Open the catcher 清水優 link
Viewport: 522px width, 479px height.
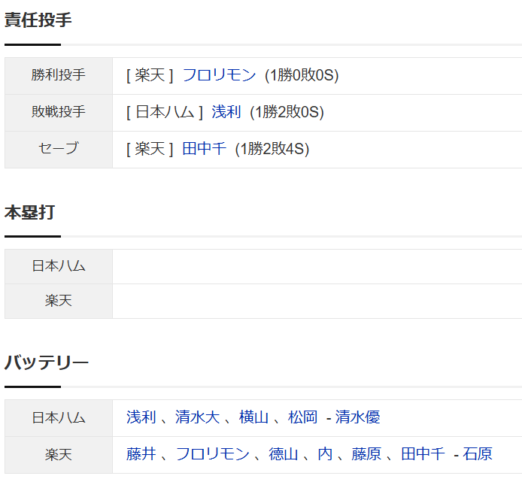[x=357, y=417]
